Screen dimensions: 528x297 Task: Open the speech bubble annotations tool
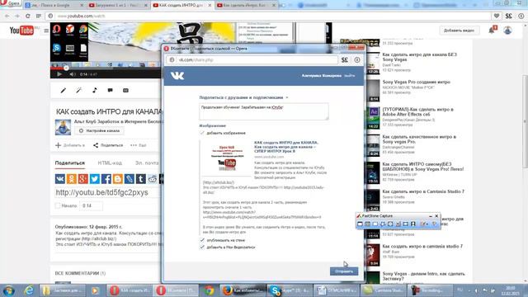[x=110, y=90]
